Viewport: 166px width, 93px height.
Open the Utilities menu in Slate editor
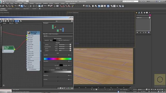[x=13, y=19]
